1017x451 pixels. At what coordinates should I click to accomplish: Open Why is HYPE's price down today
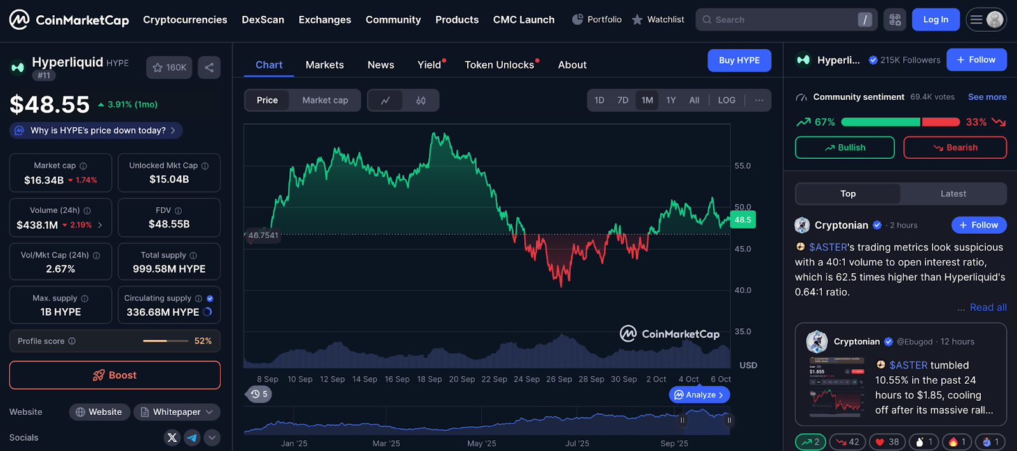pos(96,130)
